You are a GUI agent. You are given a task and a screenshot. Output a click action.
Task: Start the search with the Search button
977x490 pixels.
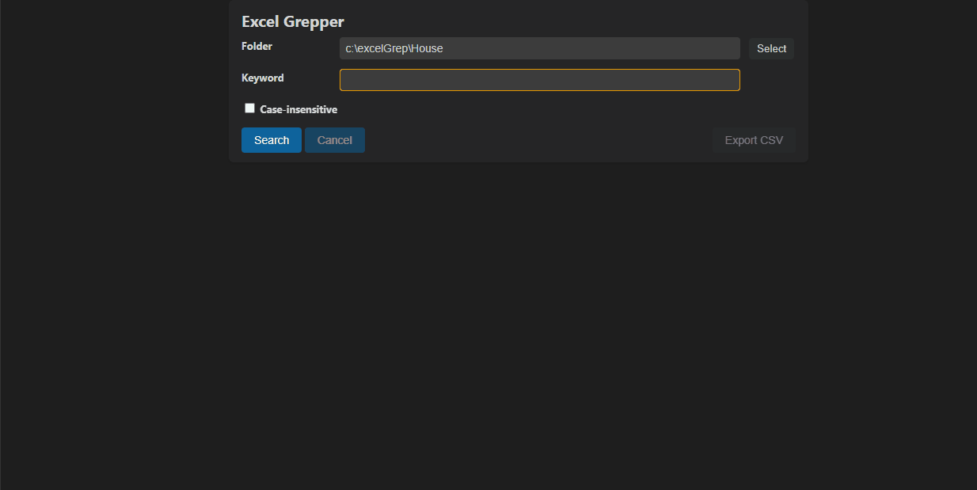tap(271, 140)
